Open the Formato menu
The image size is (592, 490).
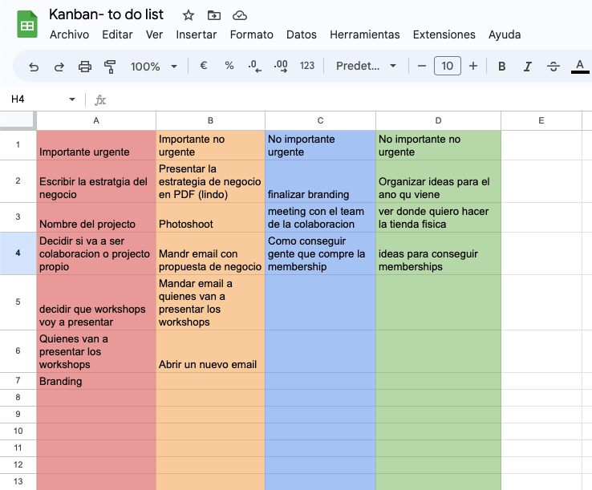coord(252,34)
